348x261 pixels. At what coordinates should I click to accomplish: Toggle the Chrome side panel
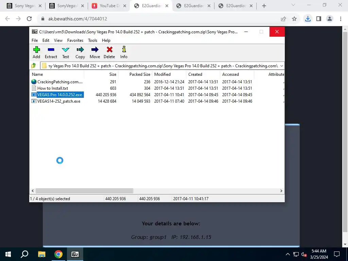click(319, 19)
